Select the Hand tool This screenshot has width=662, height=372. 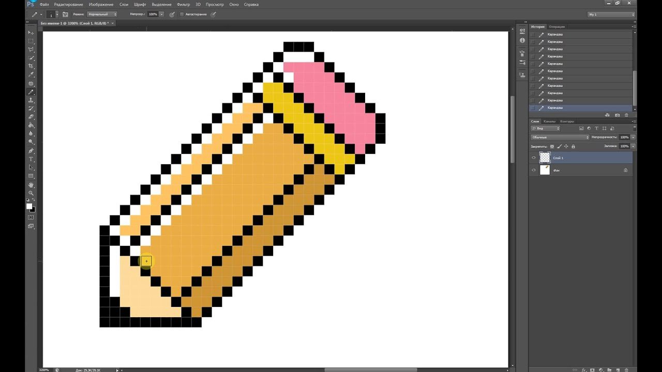click(x=31, y=184)
